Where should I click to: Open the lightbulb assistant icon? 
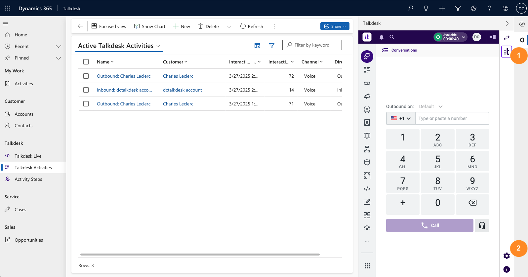(426, 8)
